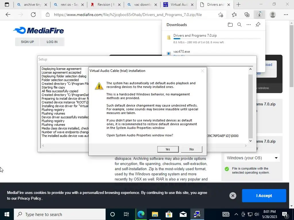
Task: Show hidden system tray icons chevron
Action: [236, 214]
